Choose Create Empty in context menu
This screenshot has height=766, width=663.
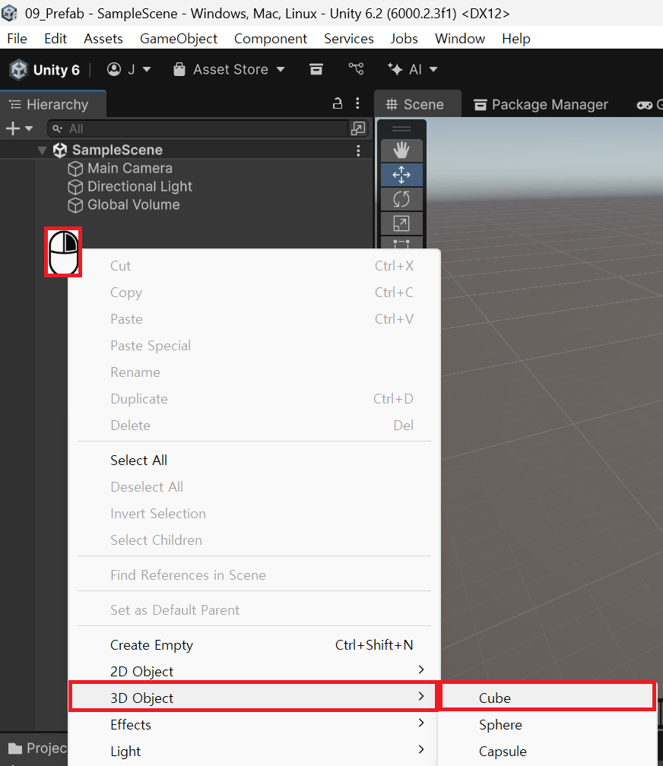click(x=254, y=645)
